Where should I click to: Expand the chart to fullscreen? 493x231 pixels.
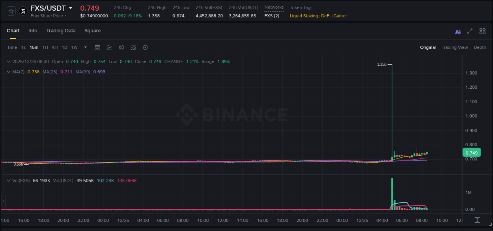[x=470, y=31]
